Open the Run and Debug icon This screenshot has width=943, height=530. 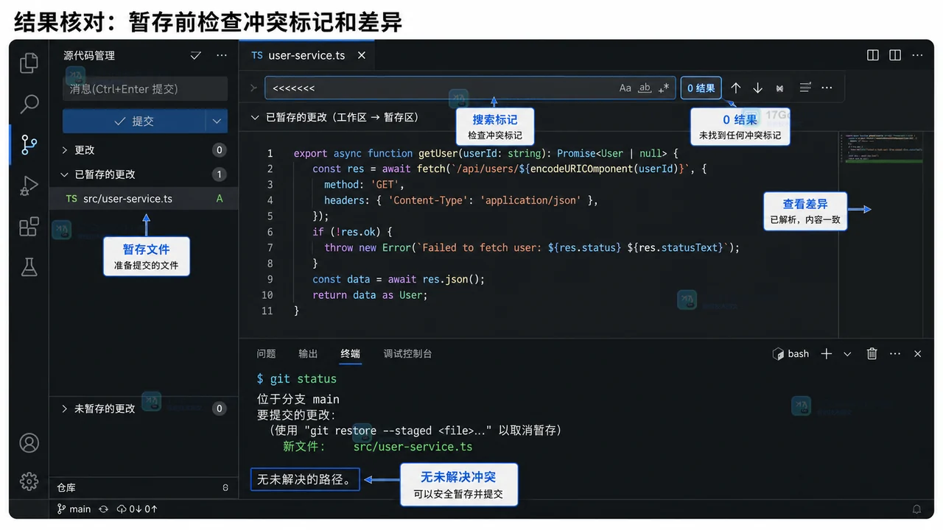pos(29,185)
